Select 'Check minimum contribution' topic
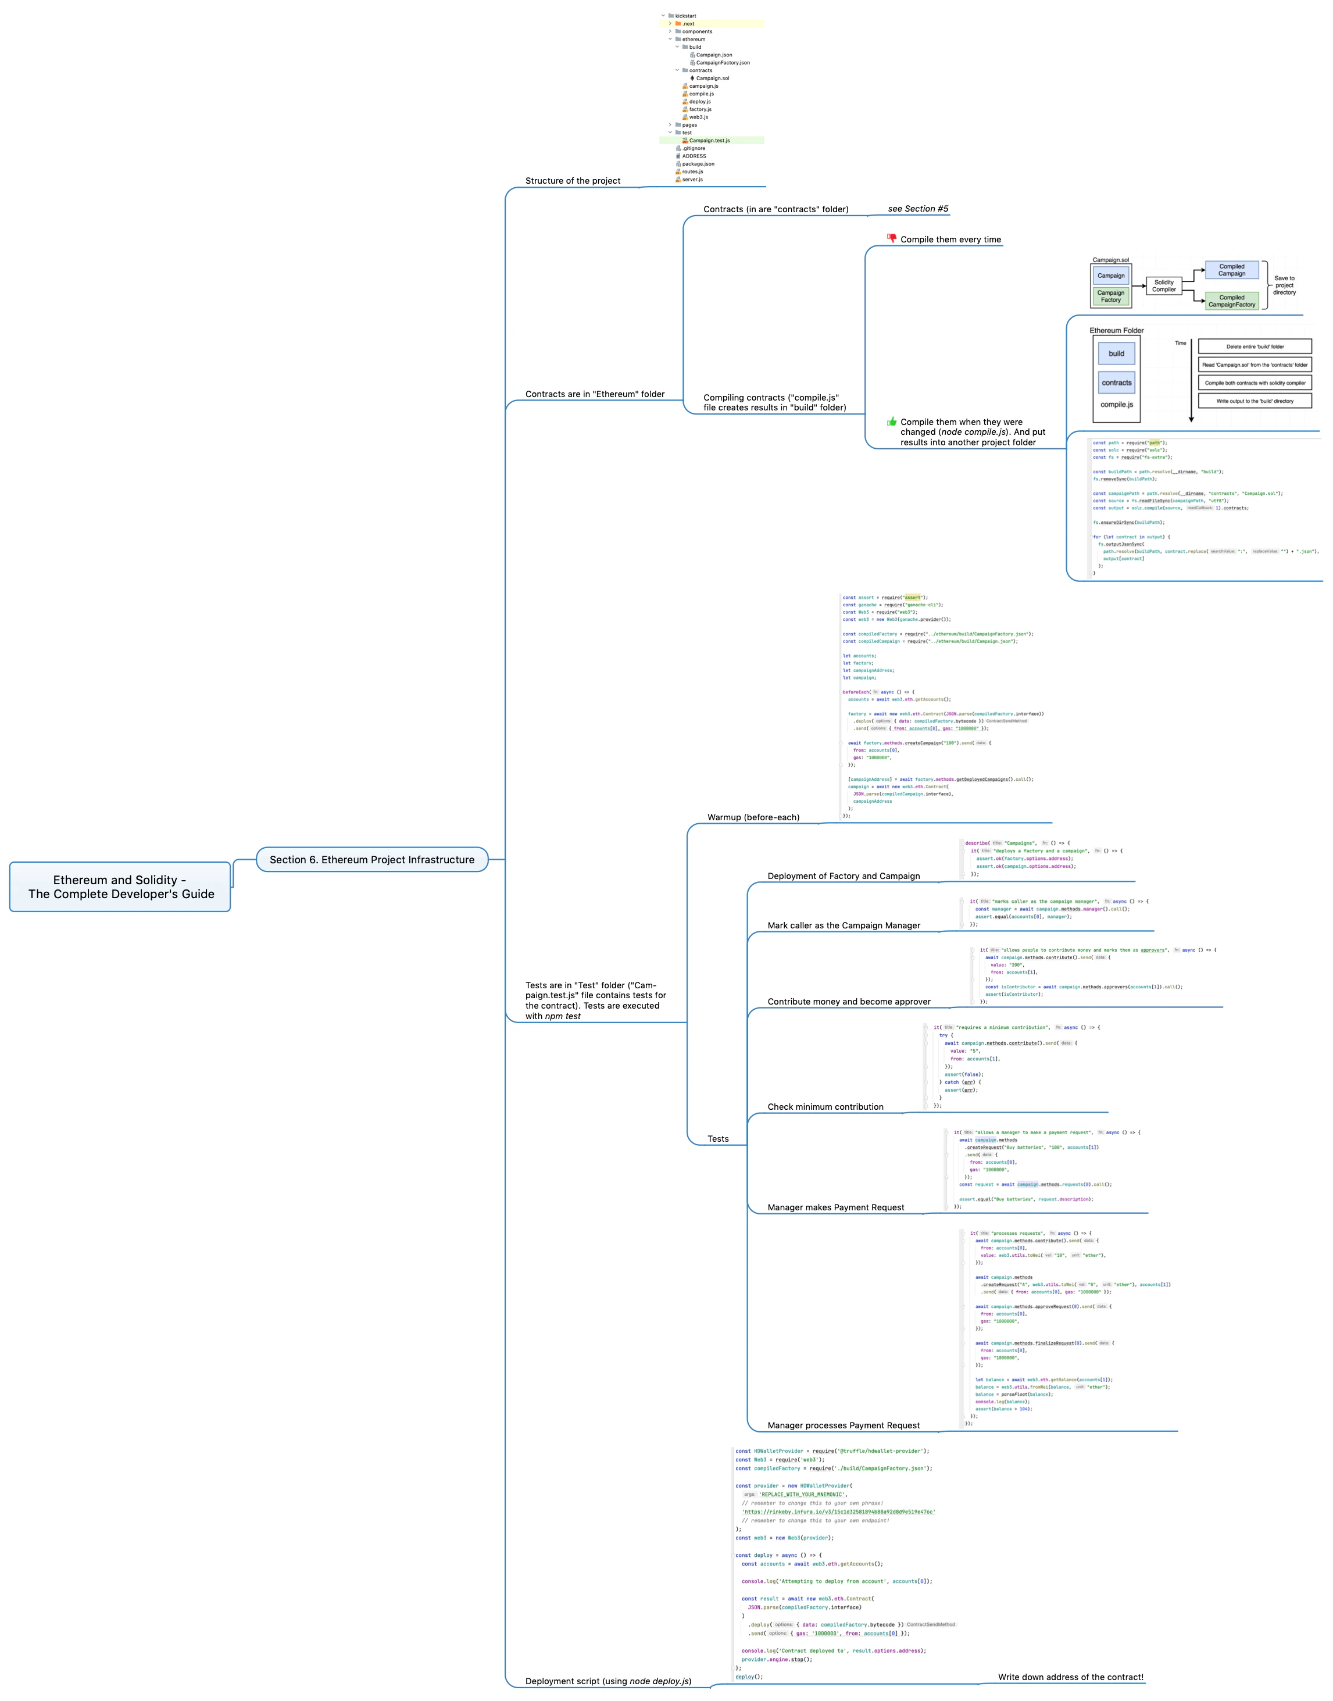The image size is (1333, 1701). click(x=825, y=1106)
